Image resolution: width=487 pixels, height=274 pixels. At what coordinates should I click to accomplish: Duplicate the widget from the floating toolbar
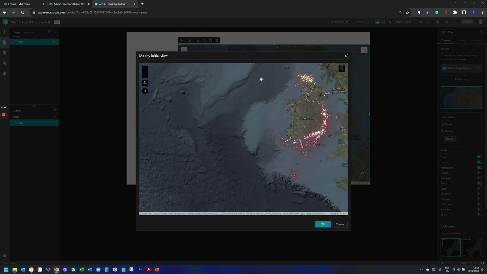tap(205, 40)
